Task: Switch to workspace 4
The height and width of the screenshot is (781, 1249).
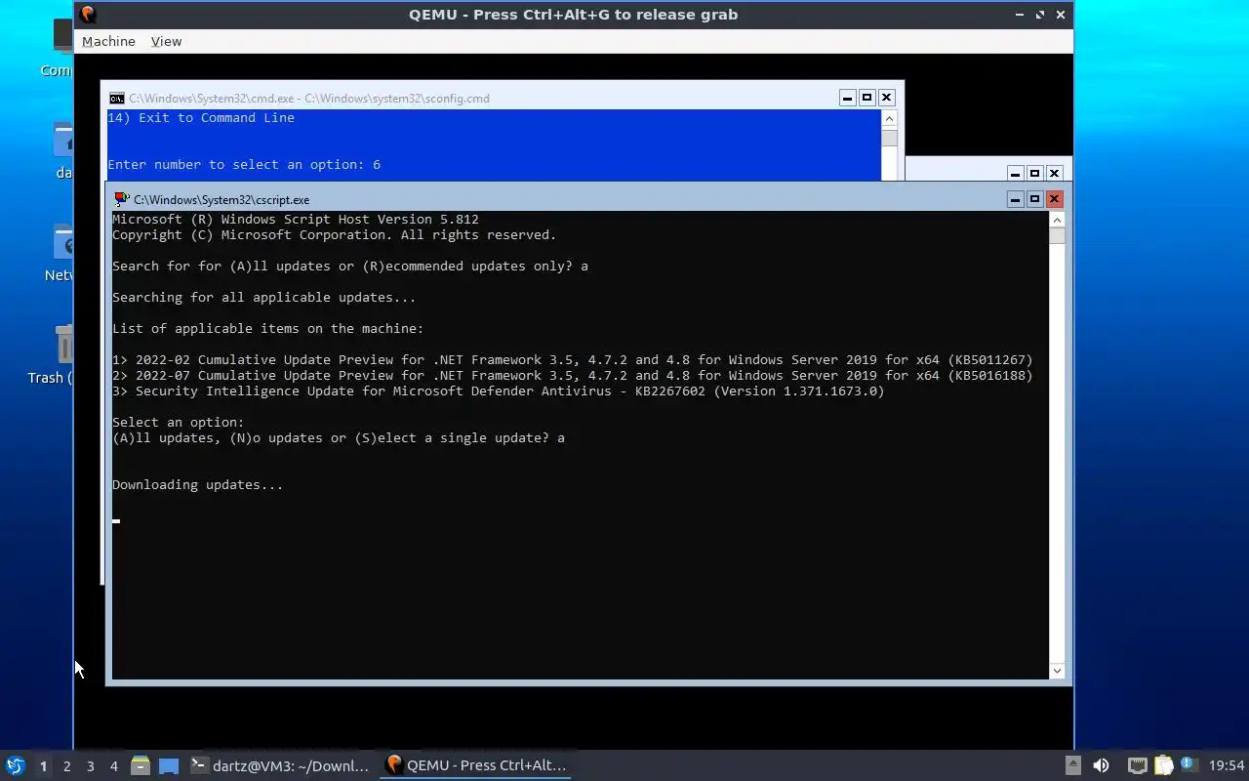Action: coord(113,766)
